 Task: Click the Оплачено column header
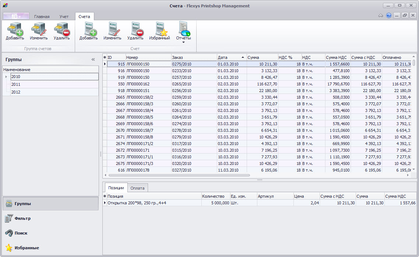pos(397,57)
